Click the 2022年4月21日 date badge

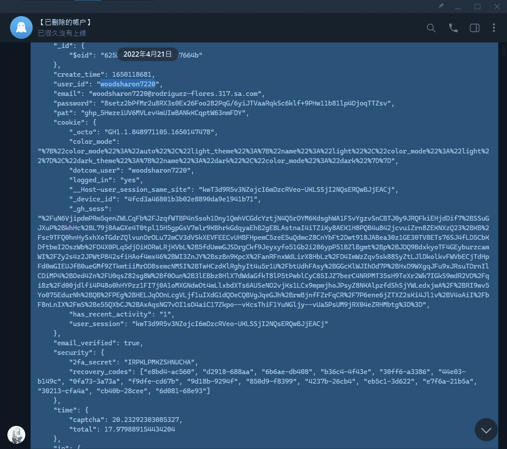147,54
